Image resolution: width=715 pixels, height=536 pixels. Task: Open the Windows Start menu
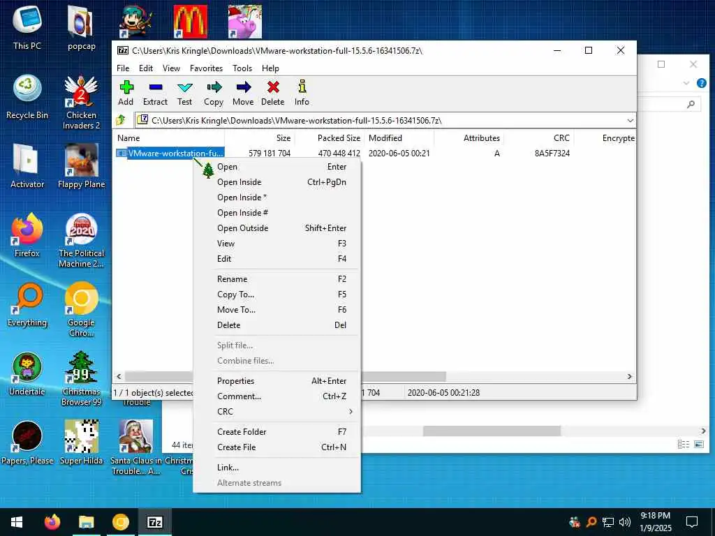(17, 522)
